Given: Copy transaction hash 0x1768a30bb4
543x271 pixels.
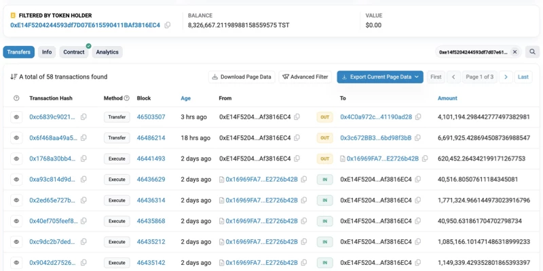Looking at the screenshot, I should coord(83,159).
